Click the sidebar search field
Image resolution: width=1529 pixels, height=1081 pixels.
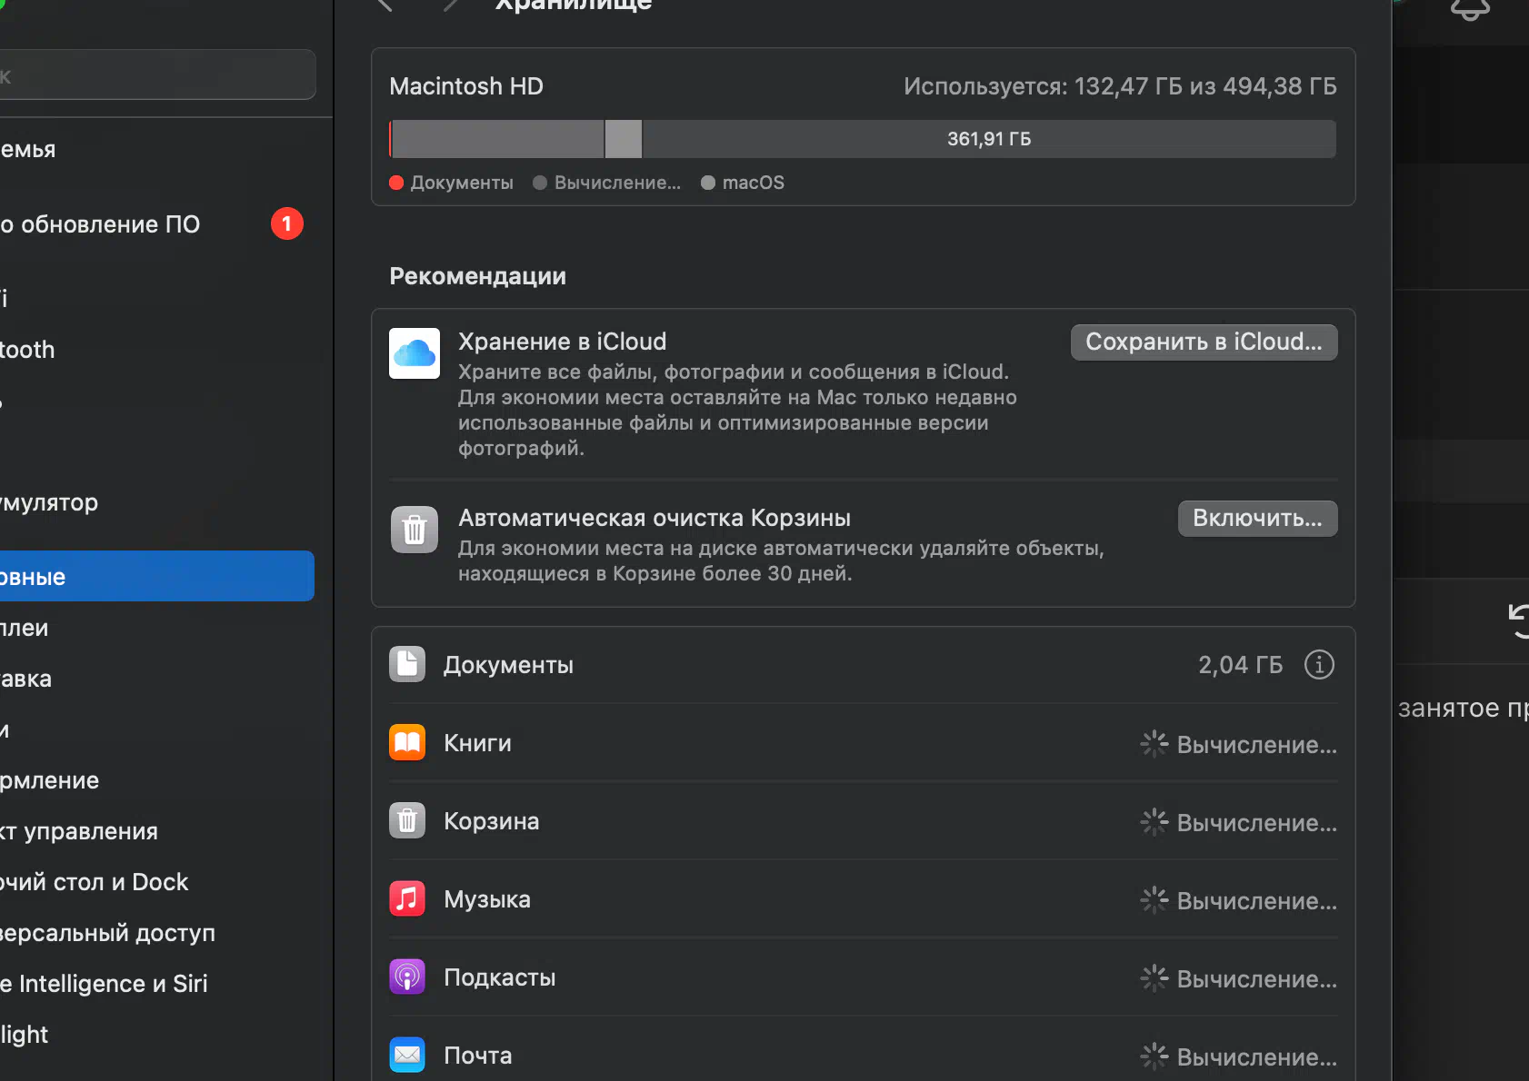155,75
